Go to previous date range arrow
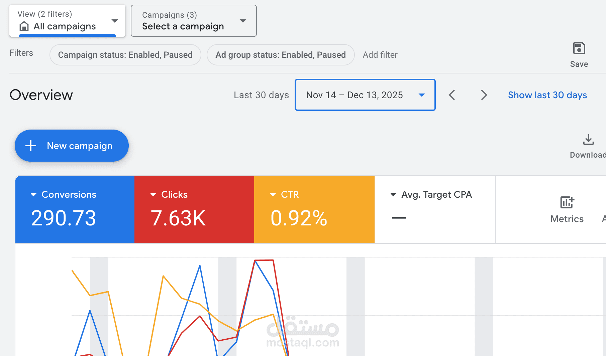Viewport: 606px width, 356px height. 452,95
